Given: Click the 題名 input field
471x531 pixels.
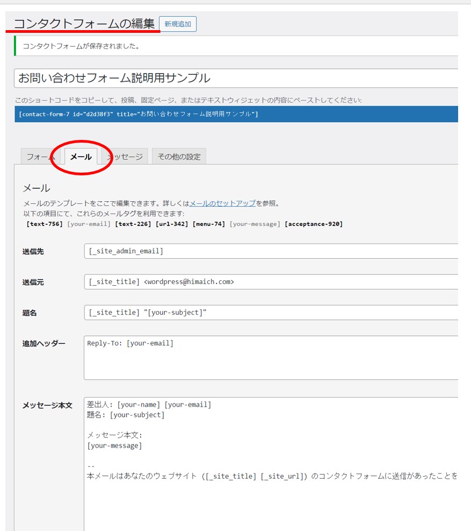Looking at the screenshot, I should [271, 312].
